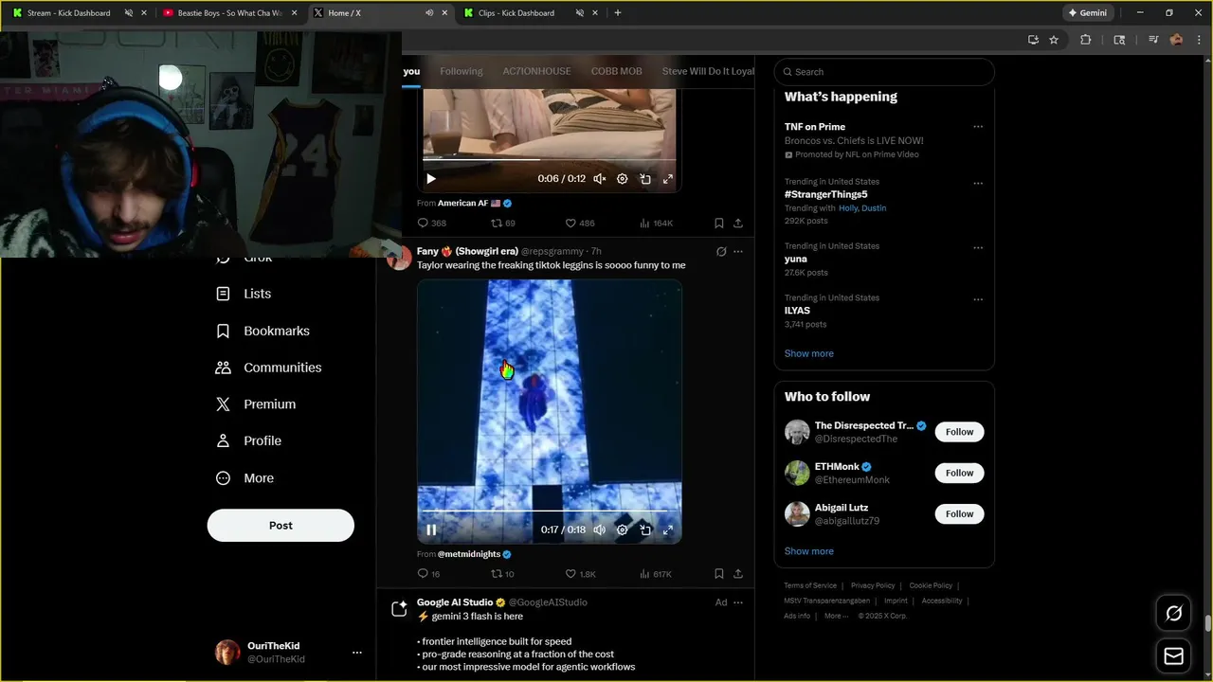
Task: Switch to the AC7IONHOUSE tab
Action: click(x=536, y=72)
